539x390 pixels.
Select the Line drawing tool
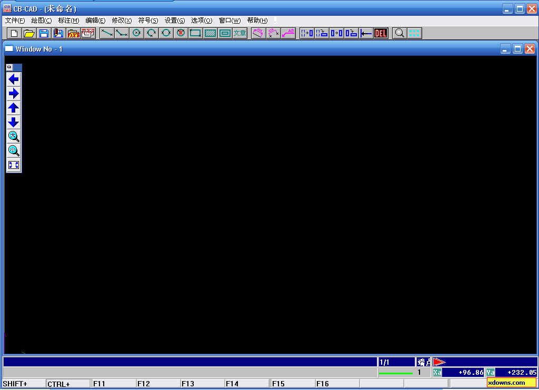pyautogui.click(x=107, y=33)
